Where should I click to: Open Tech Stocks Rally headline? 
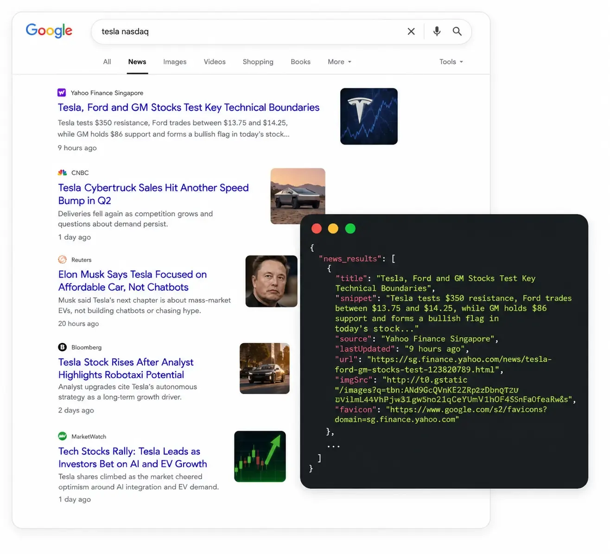coord(133,458)
